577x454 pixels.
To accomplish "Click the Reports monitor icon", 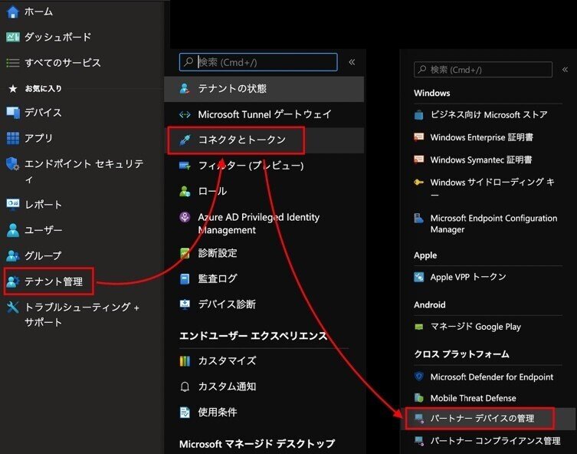I will pos(13,204).
